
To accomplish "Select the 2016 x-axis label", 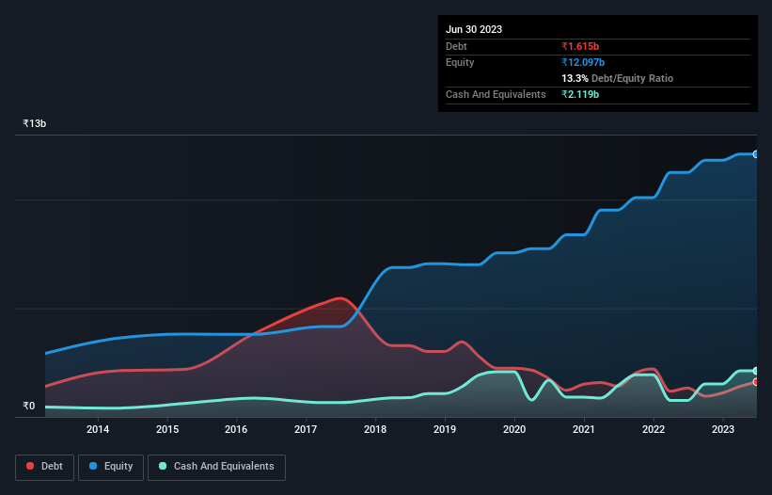I will point(236,429).
